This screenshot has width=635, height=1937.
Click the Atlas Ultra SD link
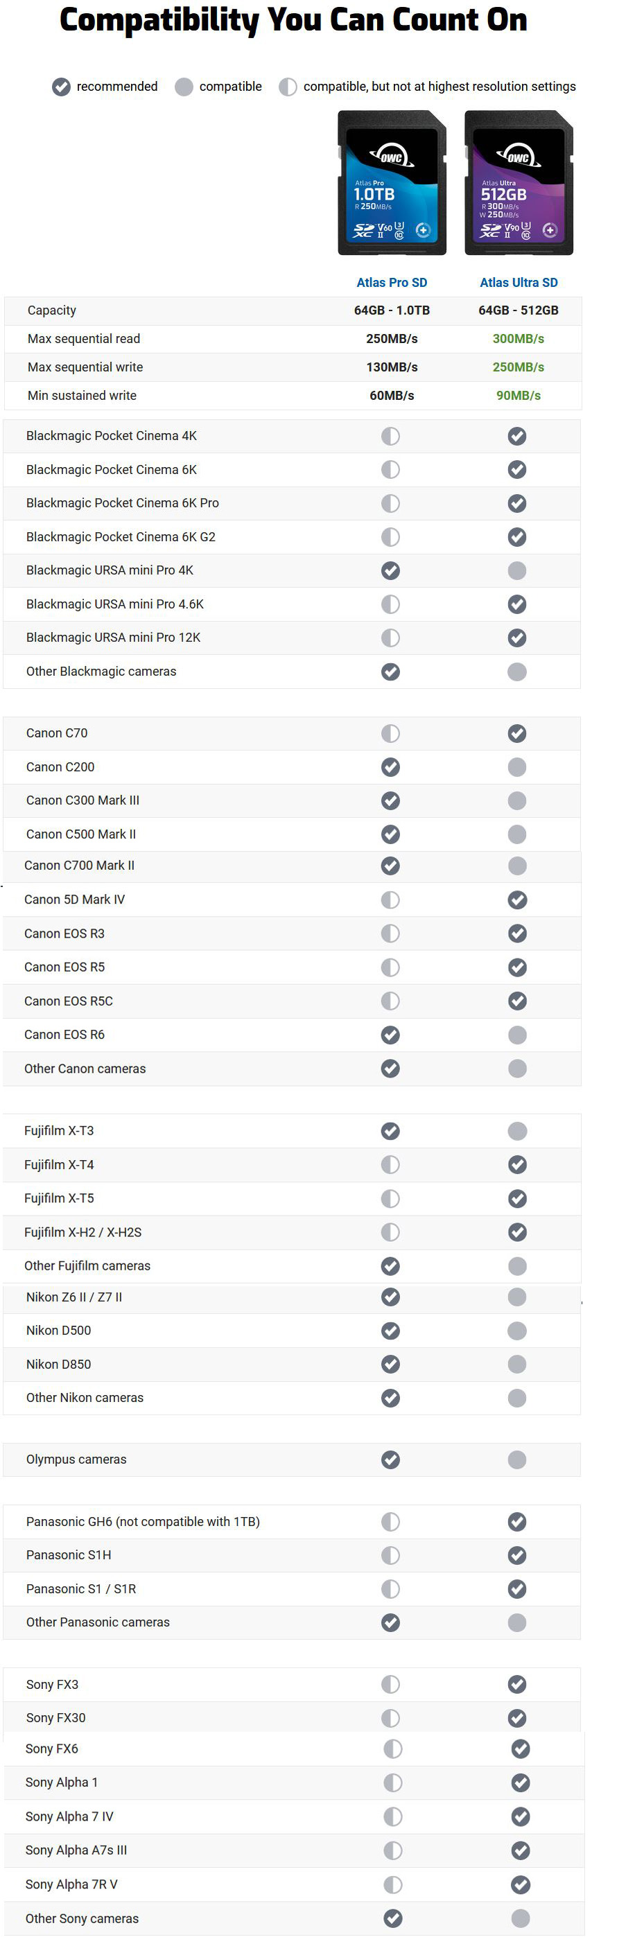click(x=519, y=283)
